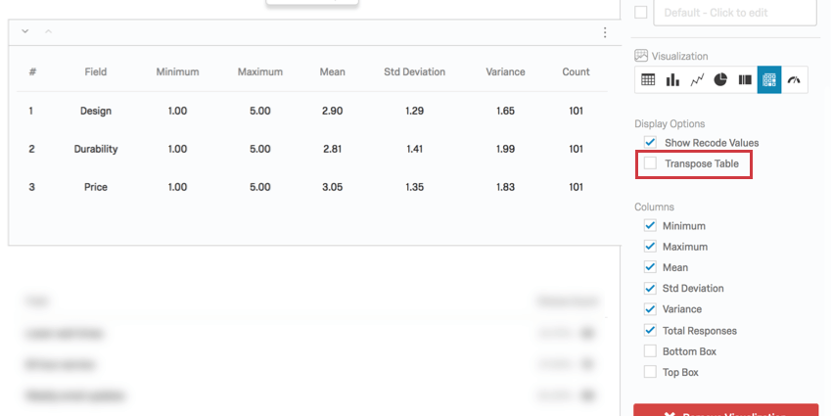Switch to line chart visualization

pos(697,80)
